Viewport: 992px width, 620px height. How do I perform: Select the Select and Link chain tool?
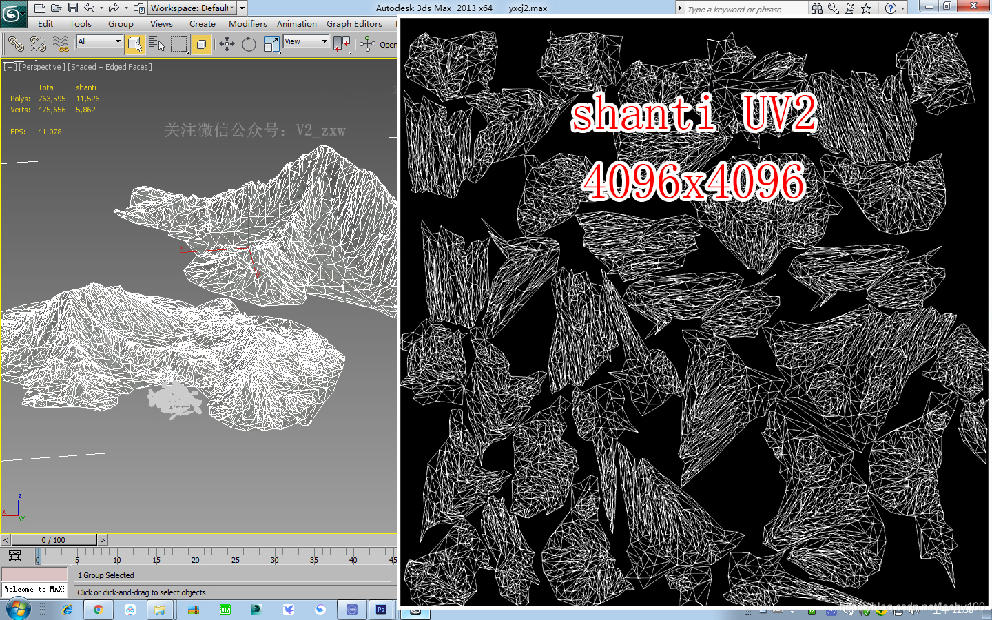tap(15, 44)
